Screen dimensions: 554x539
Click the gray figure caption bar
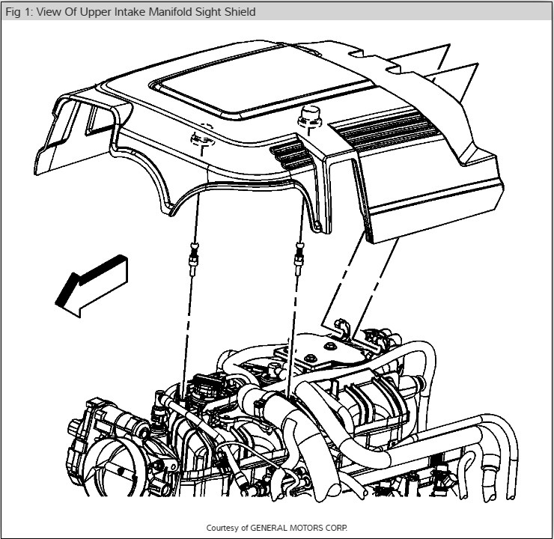(x=277, y=12)
